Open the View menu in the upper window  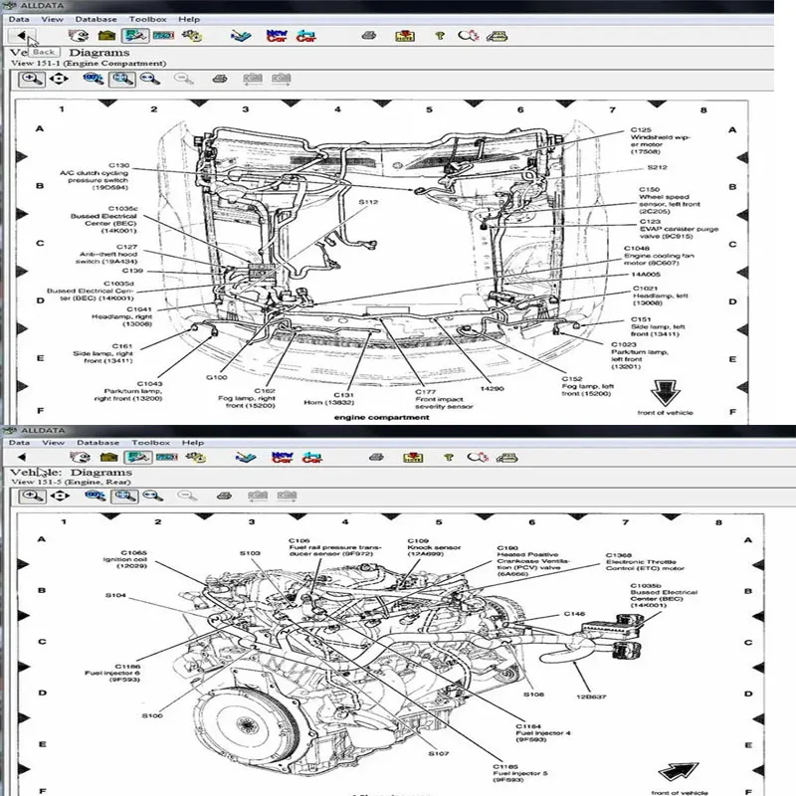(x=53, y=19)
